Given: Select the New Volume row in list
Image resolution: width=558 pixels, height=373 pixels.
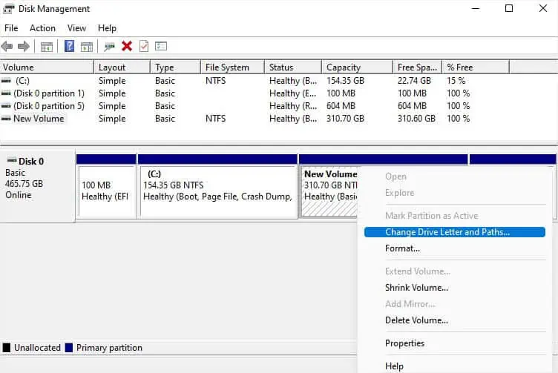Looking at the screenshot, I should tap(39, 119).
